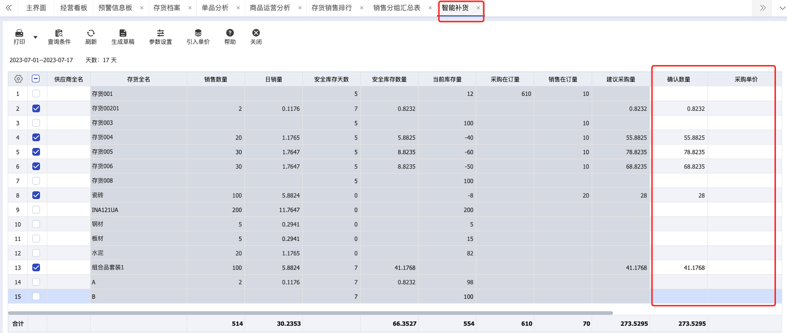Open table column settings gear icon
Screen dimensions: 787x333
[x=18, y=79]
